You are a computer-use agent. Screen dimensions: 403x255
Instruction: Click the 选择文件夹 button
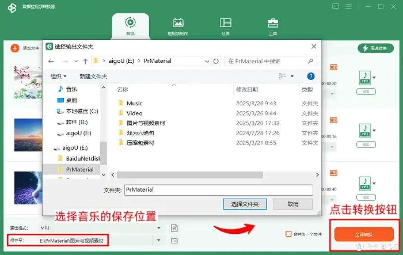[245, 204]
